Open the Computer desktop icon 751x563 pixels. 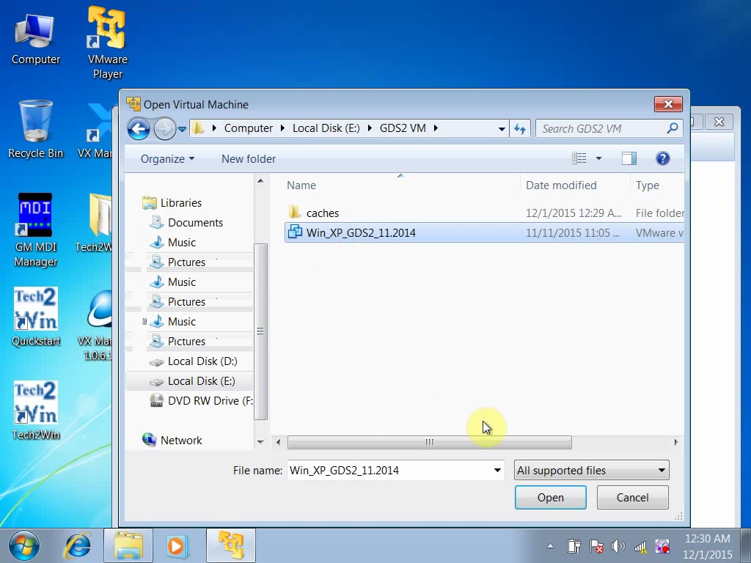(x=35, y=40)
